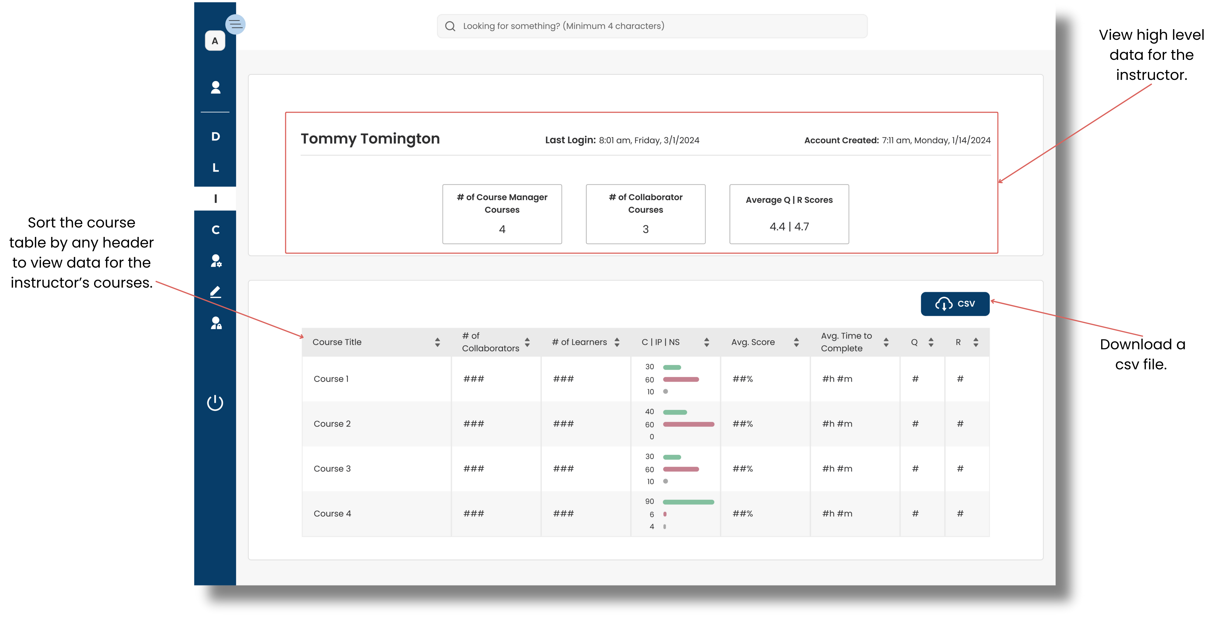The height and width of the screenshot is (619, 1229).
Task: Click the A logo badge in sidebar
Action: [215, 41]
